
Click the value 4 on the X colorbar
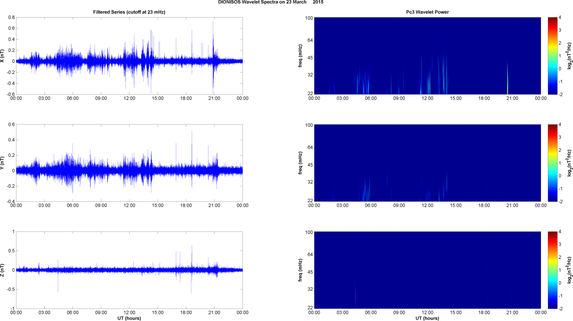560,18
